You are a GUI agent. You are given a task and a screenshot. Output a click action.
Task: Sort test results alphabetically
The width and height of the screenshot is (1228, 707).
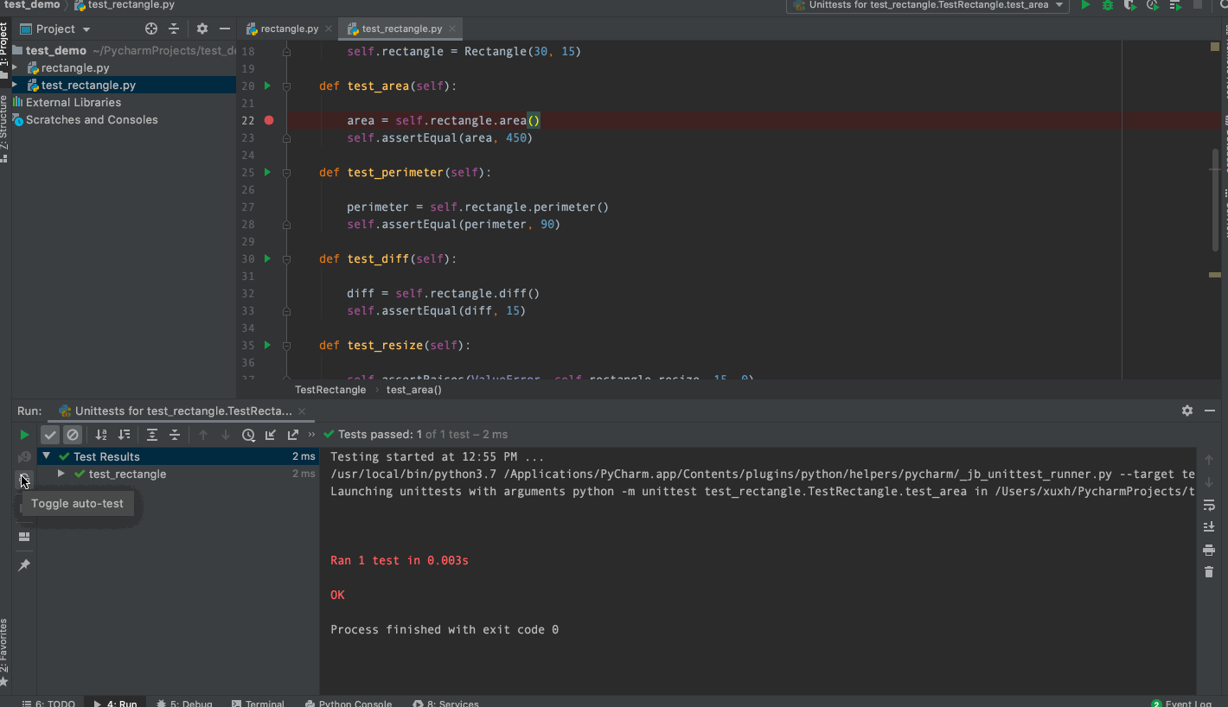pyautogui.click(x=101, y=435)
